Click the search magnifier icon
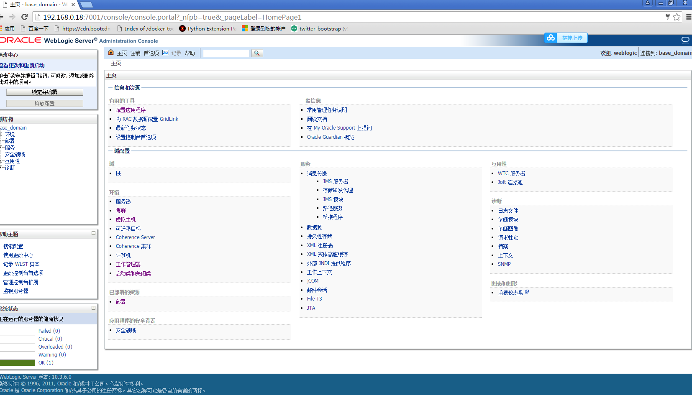This screenshot has height=395, width=692. click(257, 53)
